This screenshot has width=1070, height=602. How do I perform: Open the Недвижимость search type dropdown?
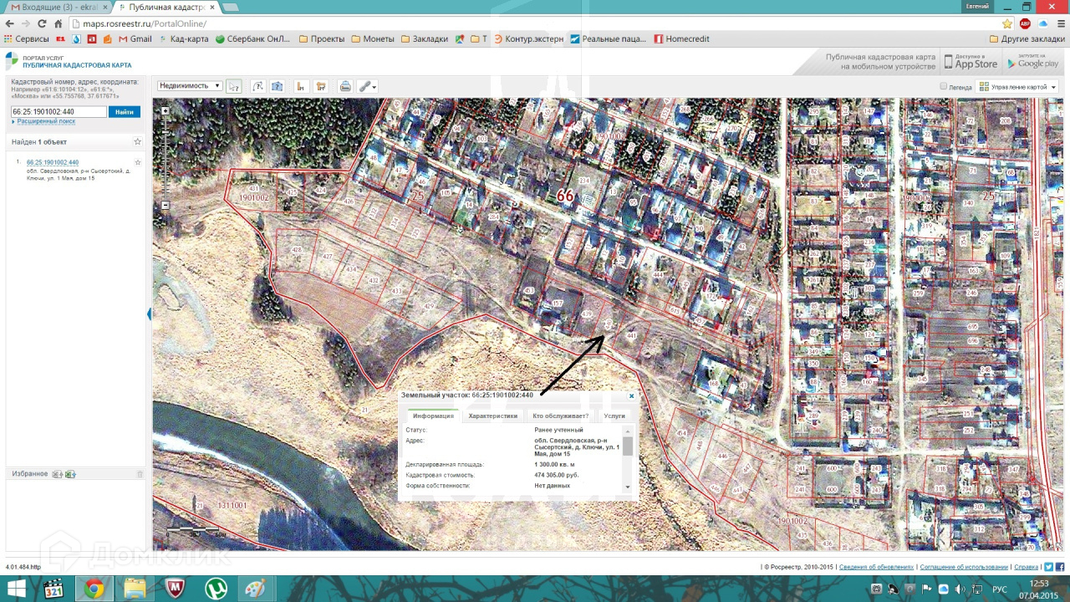(x=190, y=86)
